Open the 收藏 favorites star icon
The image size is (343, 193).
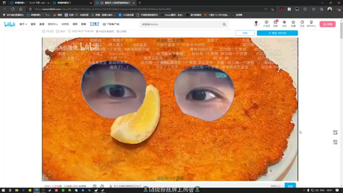tap(293, 24)
